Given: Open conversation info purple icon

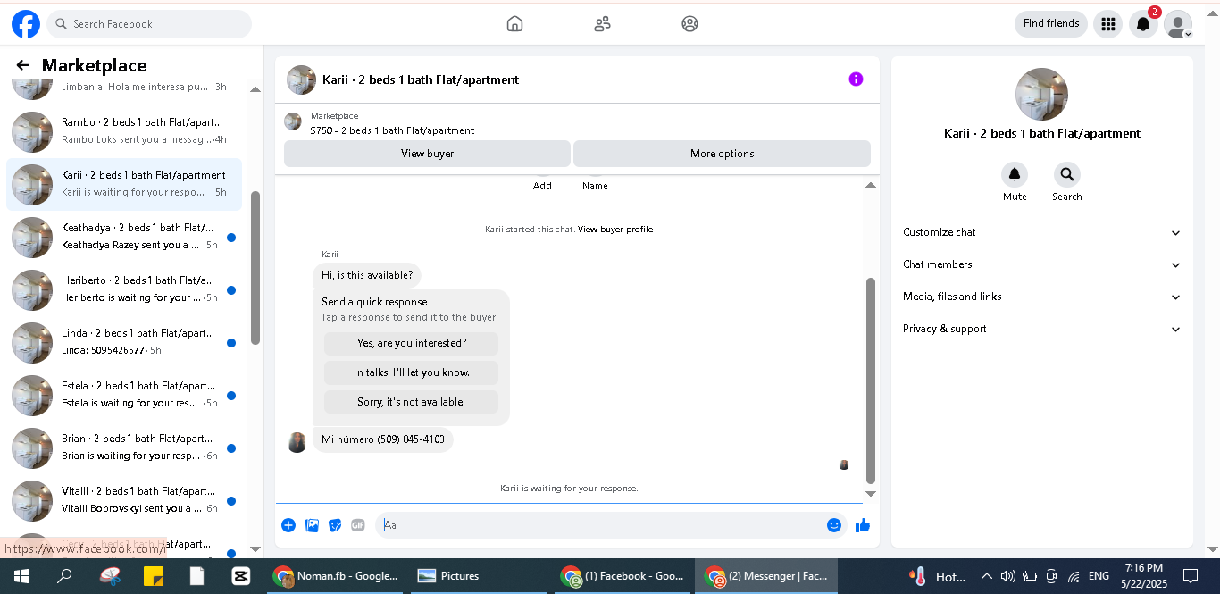Looking at the screenshot, I should click(856, 79).
